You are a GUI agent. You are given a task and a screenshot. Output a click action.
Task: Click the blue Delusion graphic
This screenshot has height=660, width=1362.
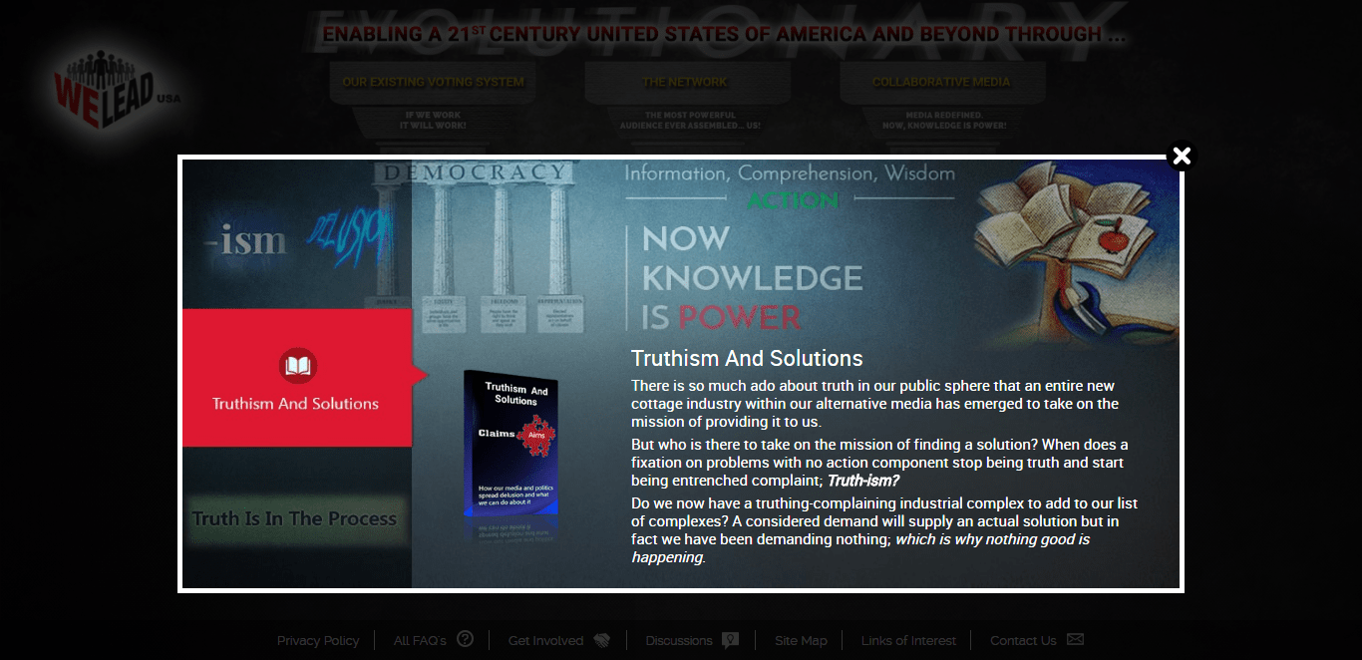tap(347, 236)
